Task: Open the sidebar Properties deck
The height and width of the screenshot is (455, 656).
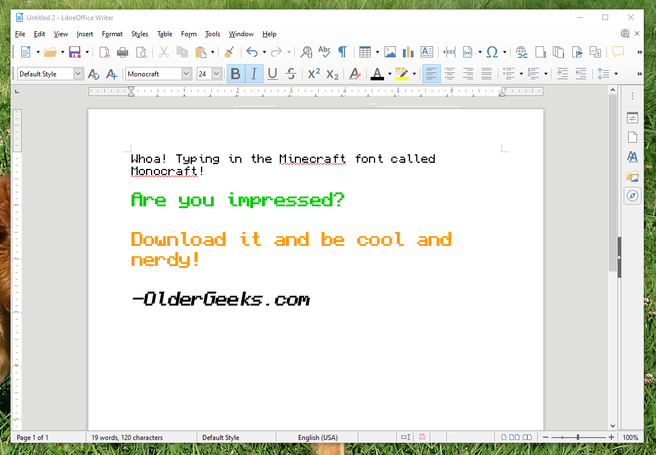Action: [633, 118]
